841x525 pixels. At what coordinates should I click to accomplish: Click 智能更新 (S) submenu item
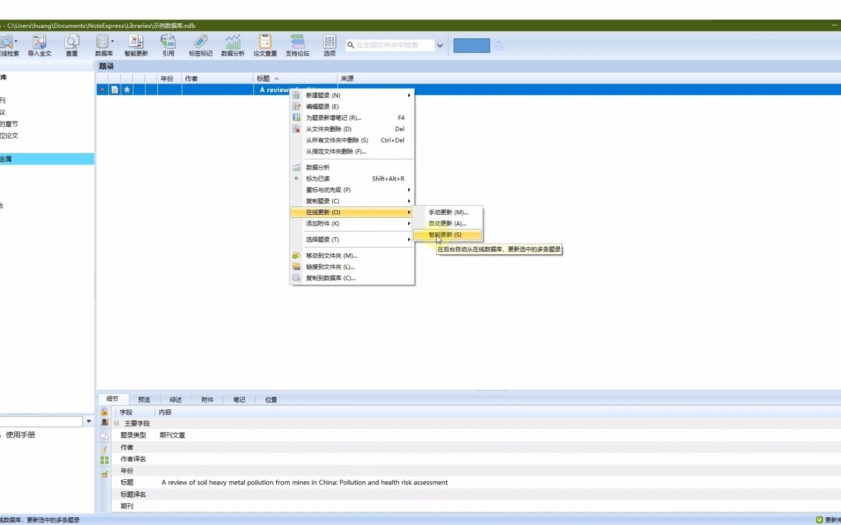[448, 234]
